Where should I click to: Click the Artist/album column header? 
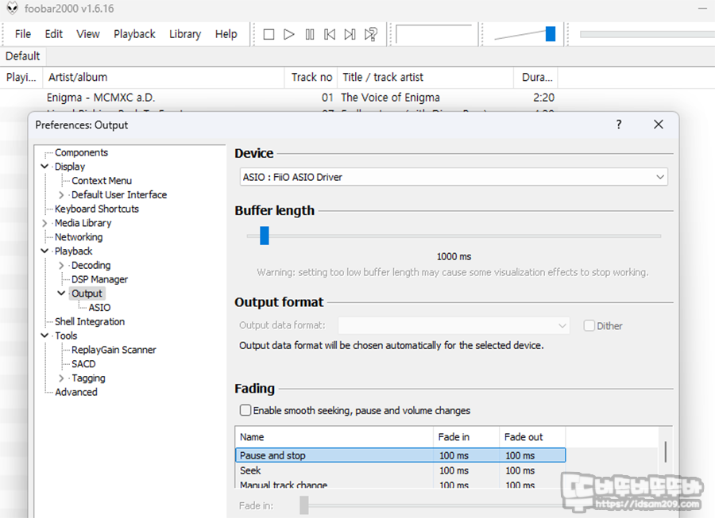(x=164, y=78)
